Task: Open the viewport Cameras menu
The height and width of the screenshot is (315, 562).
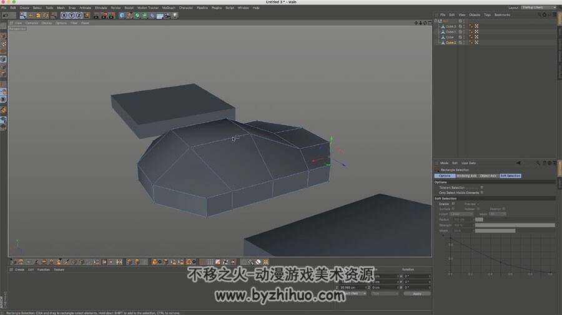Action: point(32,23)
